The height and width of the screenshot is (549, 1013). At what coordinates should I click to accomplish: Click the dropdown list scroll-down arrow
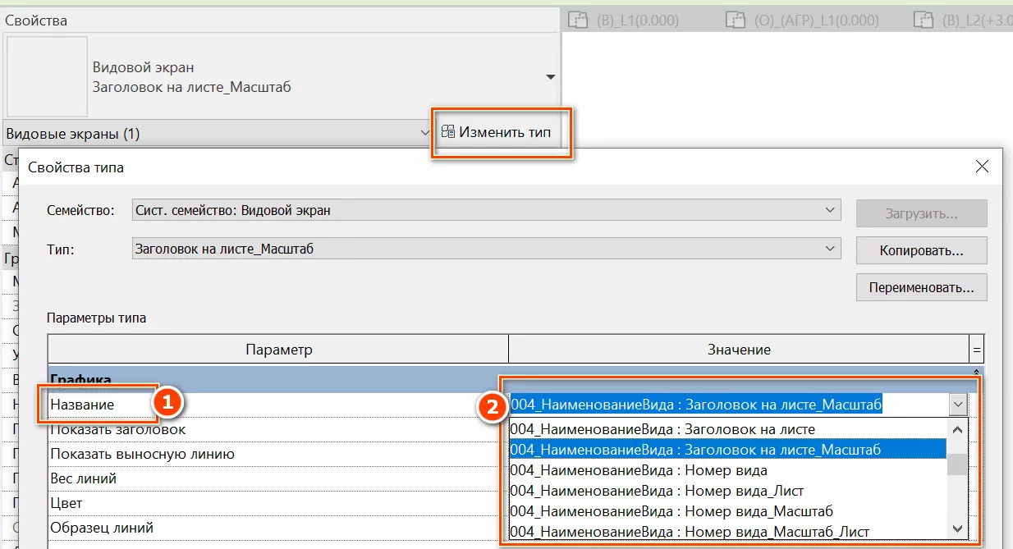coord(957,528)
